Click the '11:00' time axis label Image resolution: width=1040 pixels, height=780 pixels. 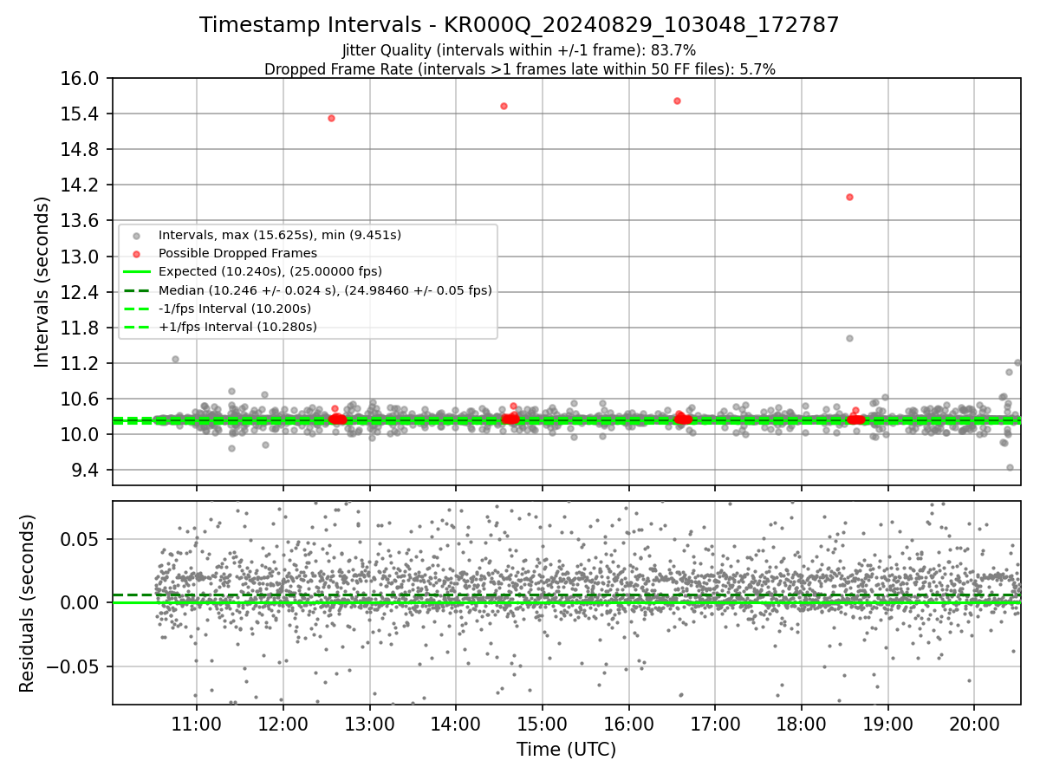[x=197, y=723]
